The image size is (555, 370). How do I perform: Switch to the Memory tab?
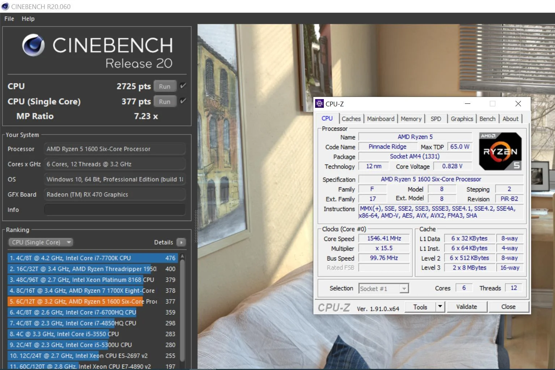[x=411, y=119]
